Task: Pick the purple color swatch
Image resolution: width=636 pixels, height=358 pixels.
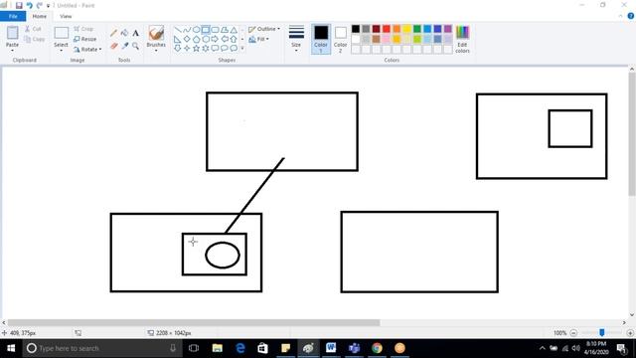Action: pos(448,29)
